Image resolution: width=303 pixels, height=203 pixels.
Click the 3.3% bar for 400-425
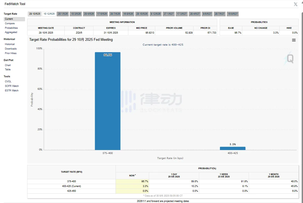(x=232, y=148)
